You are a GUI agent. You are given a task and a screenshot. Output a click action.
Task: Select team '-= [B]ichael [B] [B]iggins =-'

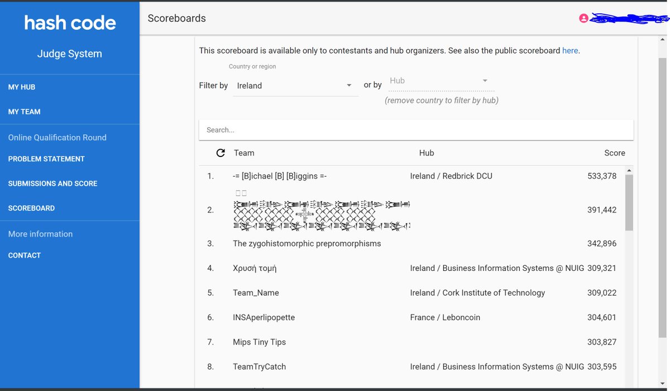click(x=280, y=176)
